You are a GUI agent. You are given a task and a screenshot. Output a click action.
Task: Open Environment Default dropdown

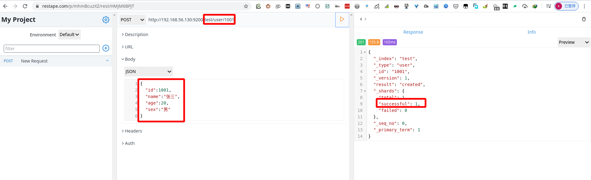(x=69, y=35)
